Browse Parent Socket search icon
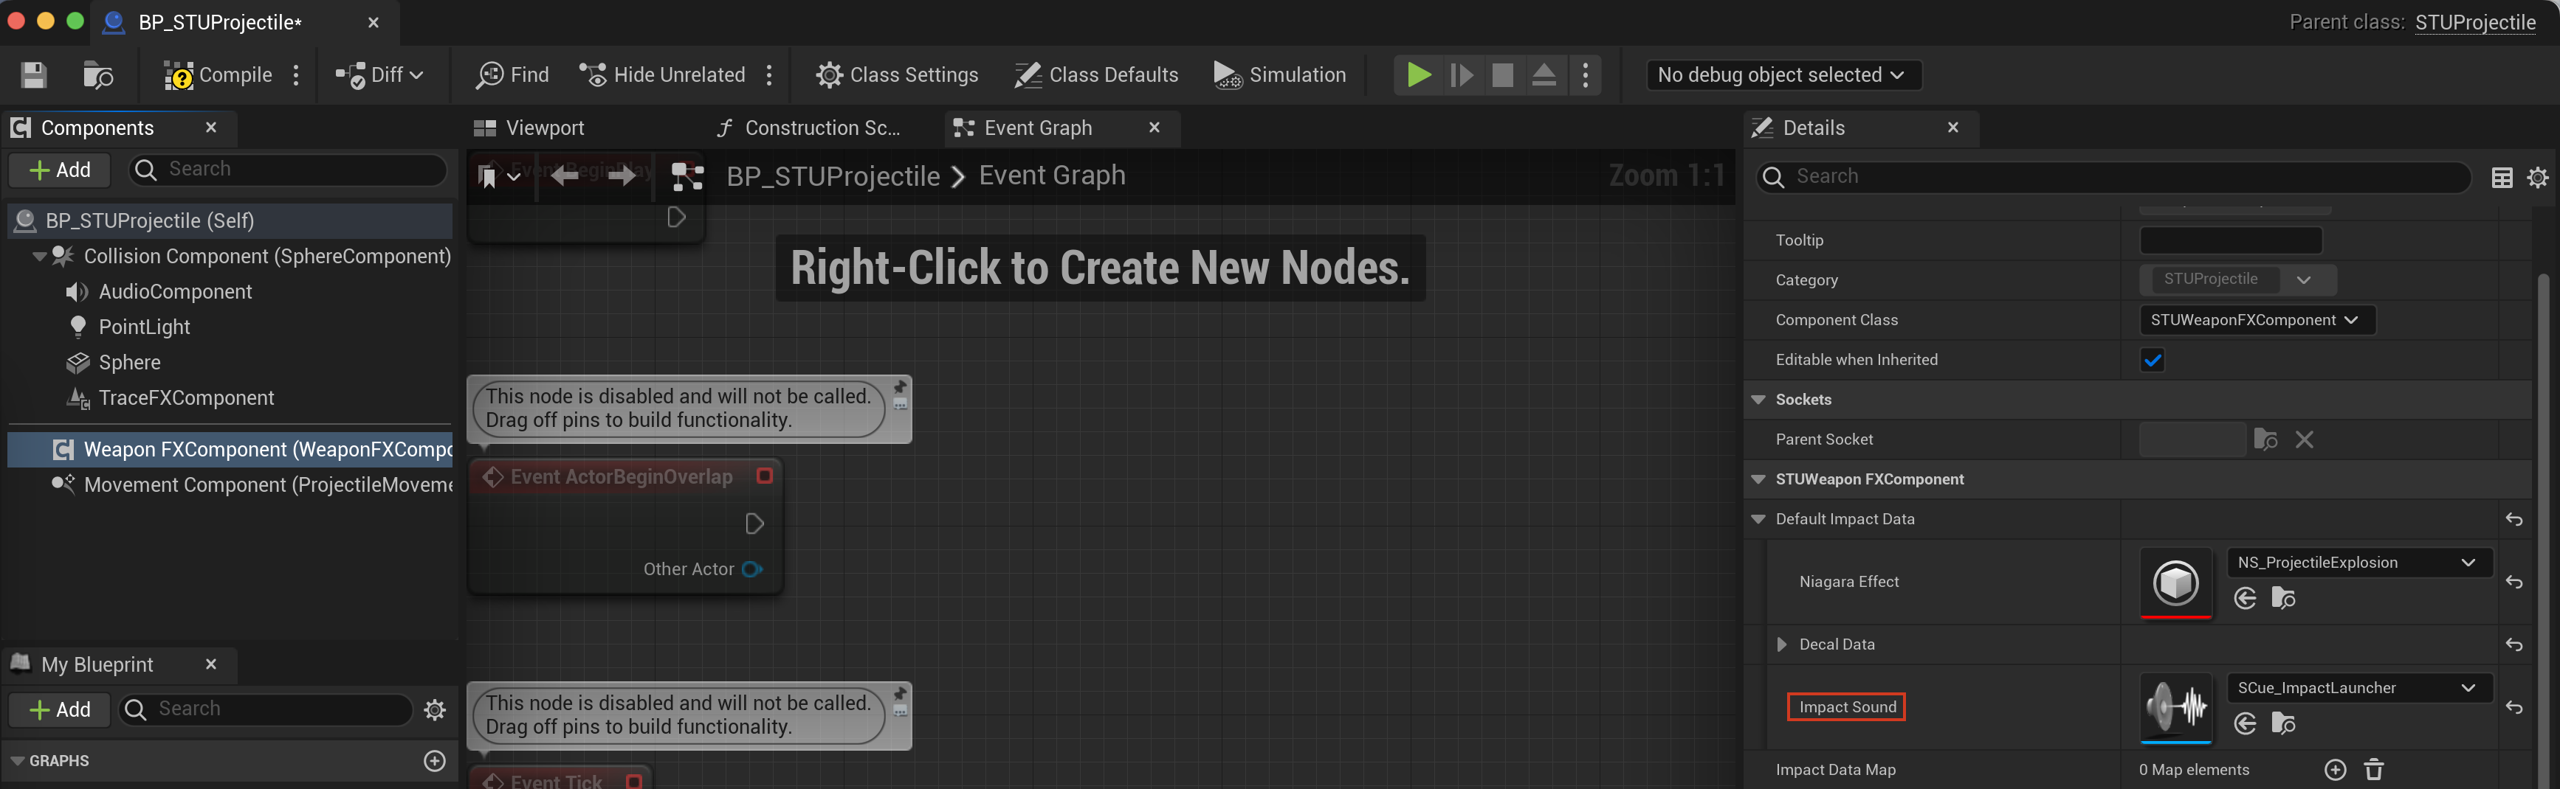The image size is (2560, 789). pos(2265,439)
